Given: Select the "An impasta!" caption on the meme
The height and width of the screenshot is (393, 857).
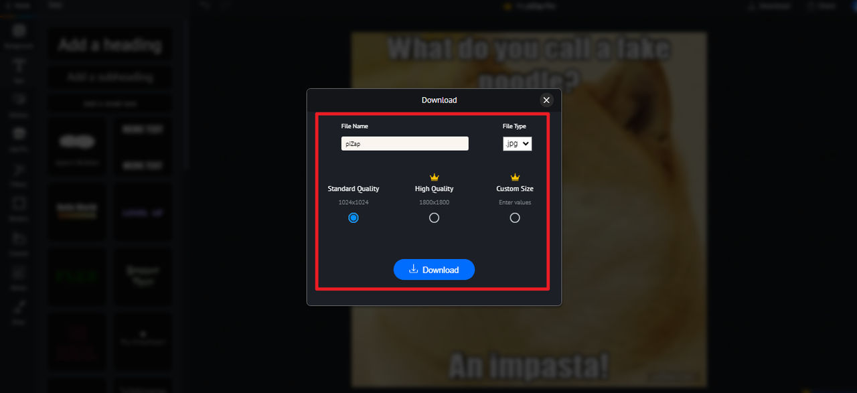Looking at the screenshot, I should click(529, 366).
